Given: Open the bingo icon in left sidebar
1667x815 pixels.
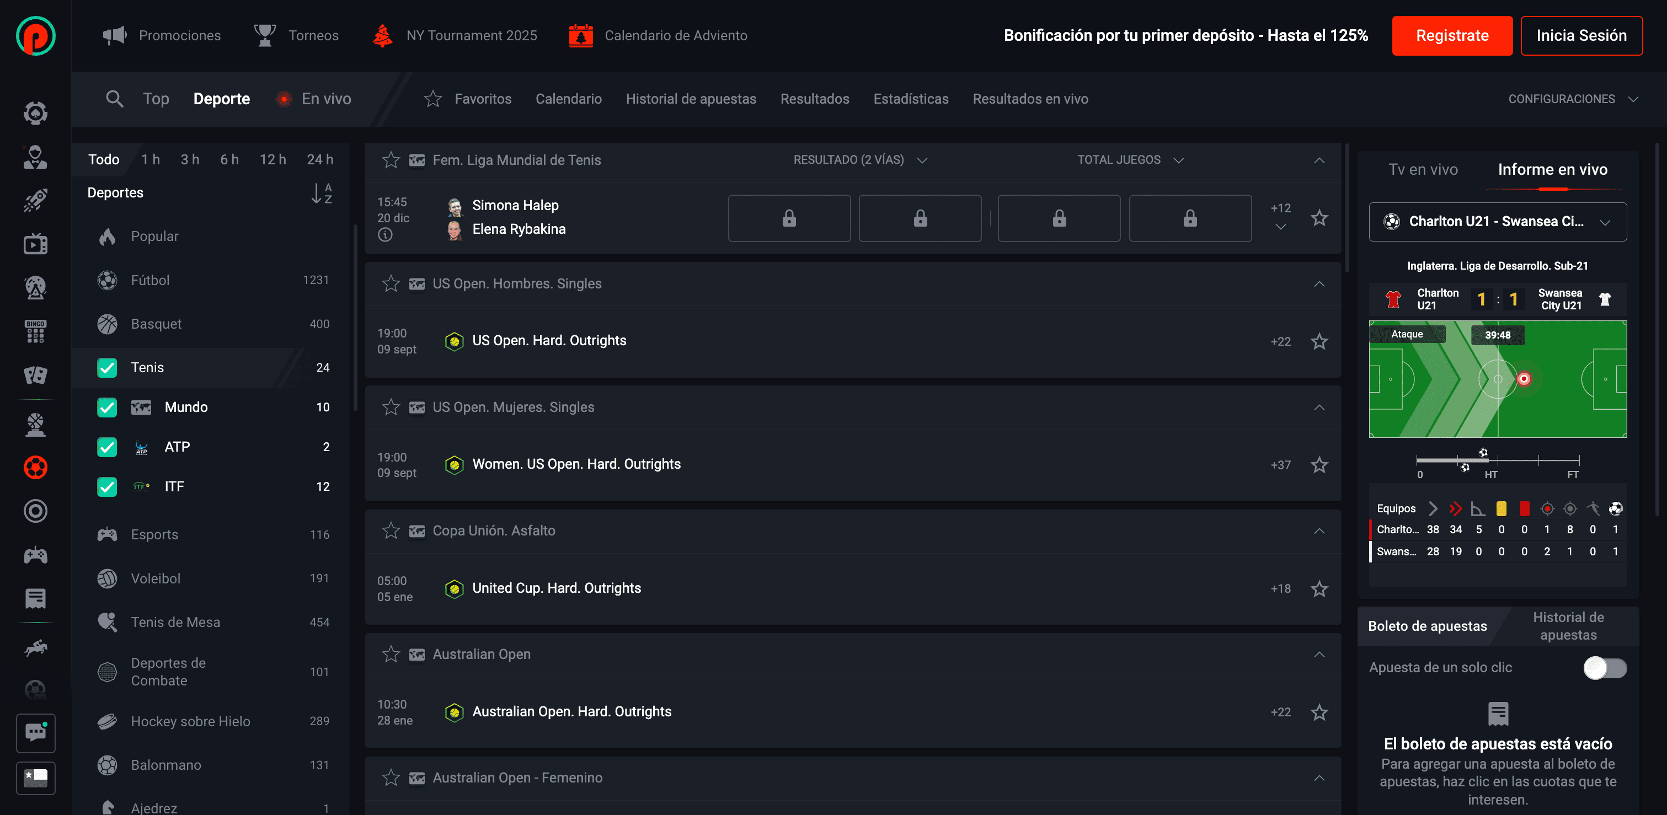Looking at the screenshot, I should 36,330.
